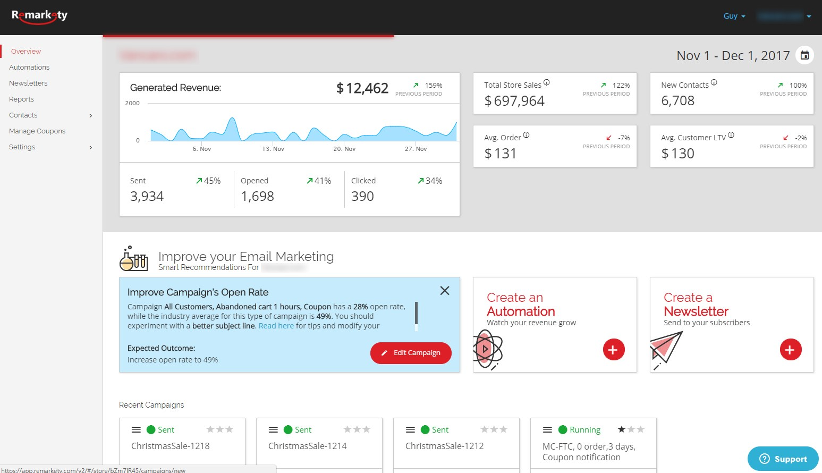The width and height of the screenshot is (822, 473).
Task: Click the Avg. Customer LTV $130 value
Action: coord(677,154)
